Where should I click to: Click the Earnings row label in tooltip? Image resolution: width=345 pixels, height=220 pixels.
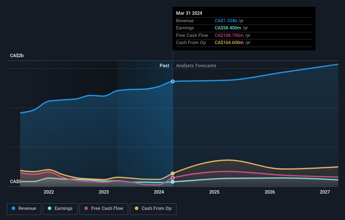tap(185, 28)
